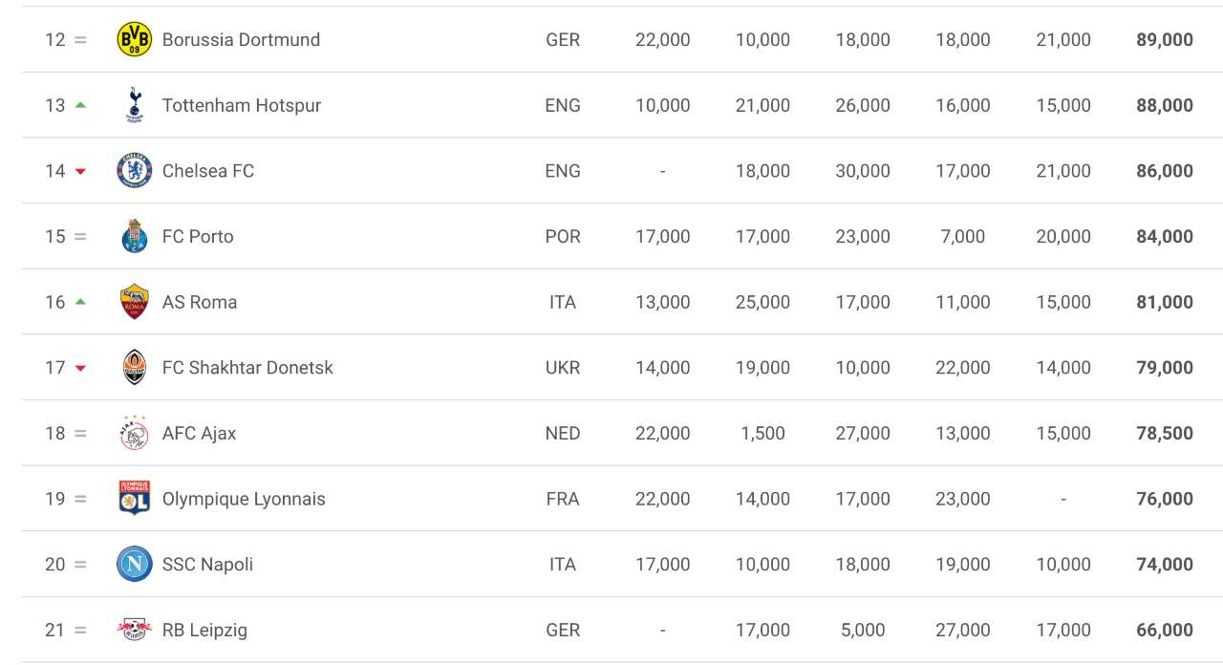Click the Borussia Dortmund club crest
The image size is (1223, 665).
click(x=134, y=39)
